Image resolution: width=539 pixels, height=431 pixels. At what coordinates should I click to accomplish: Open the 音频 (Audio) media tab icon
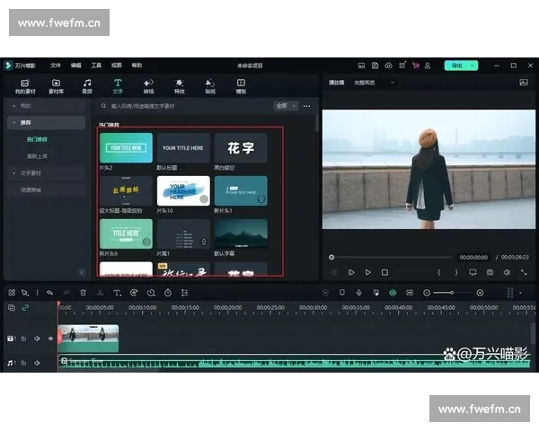[87, 85]
